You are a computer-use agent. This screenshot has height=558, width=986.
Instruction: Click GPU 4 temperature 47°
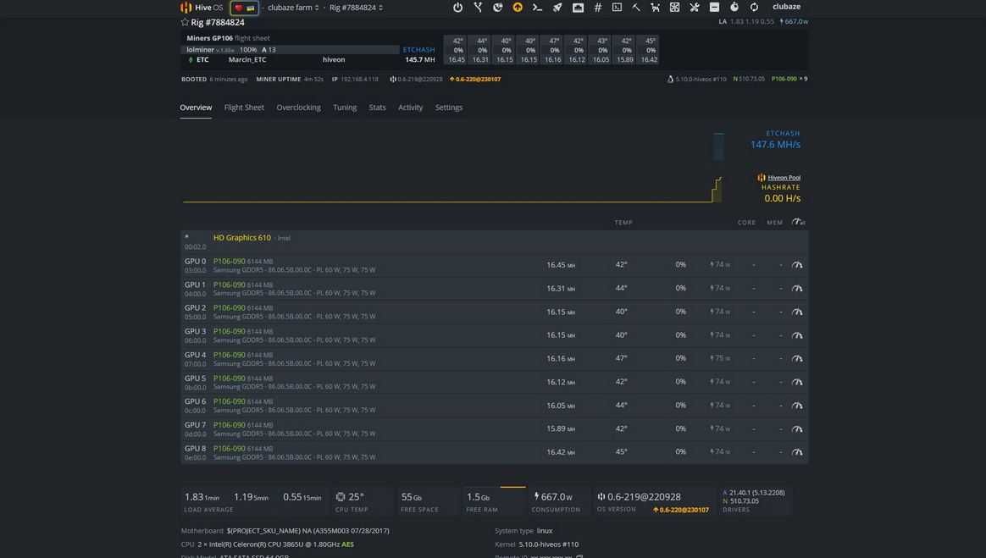[621, 358]
